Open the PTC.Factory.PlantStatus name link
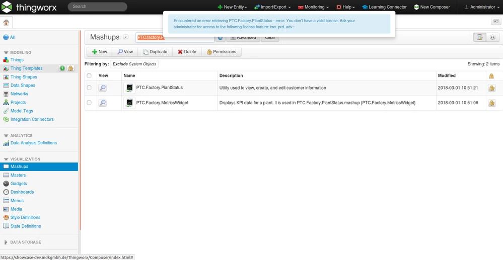Image resolution: width=503 pixels, height=260 pixels. pyautogui.click(x=160, y=87)
